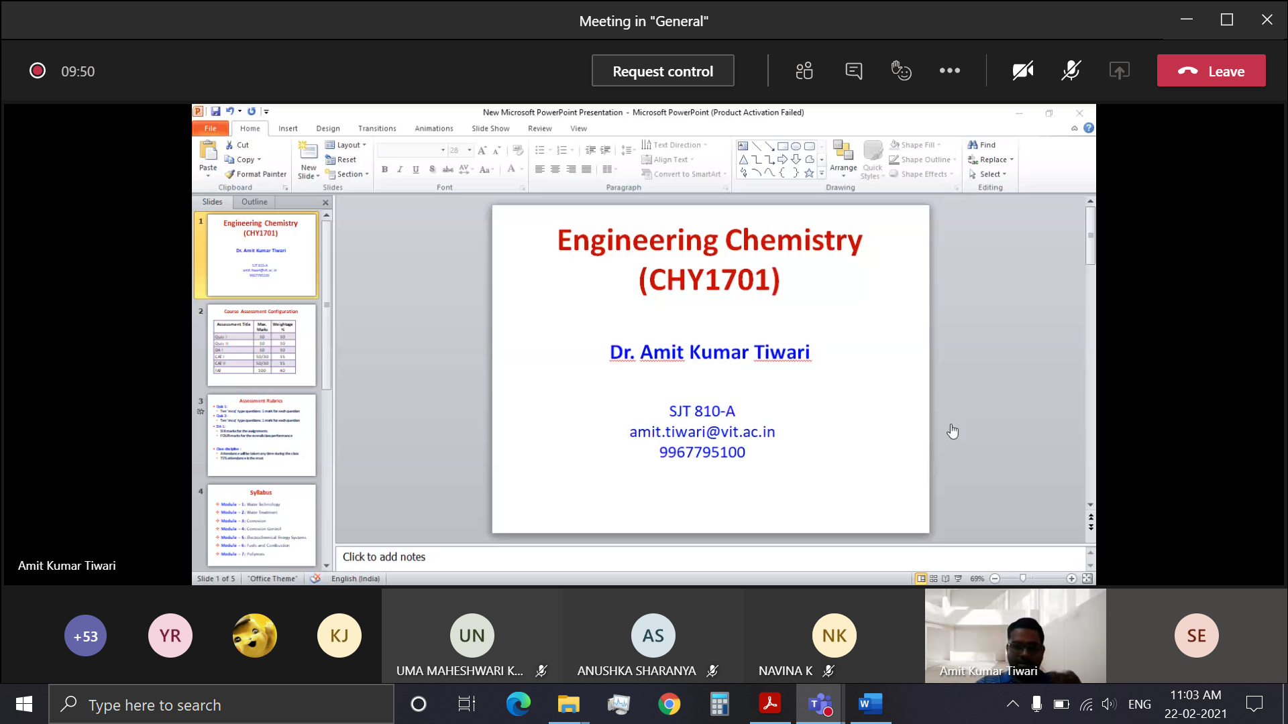Image resolution: width=1288 pixels, height=724 pixels.
Task: Align text left
Action: (539, 170)
